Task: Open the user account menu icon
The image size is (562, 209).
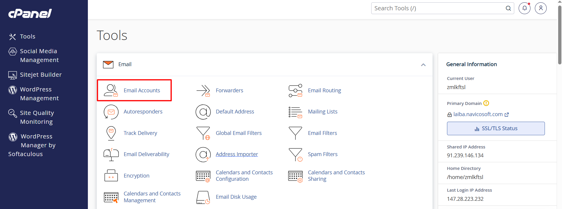Action: pos(540,8)
